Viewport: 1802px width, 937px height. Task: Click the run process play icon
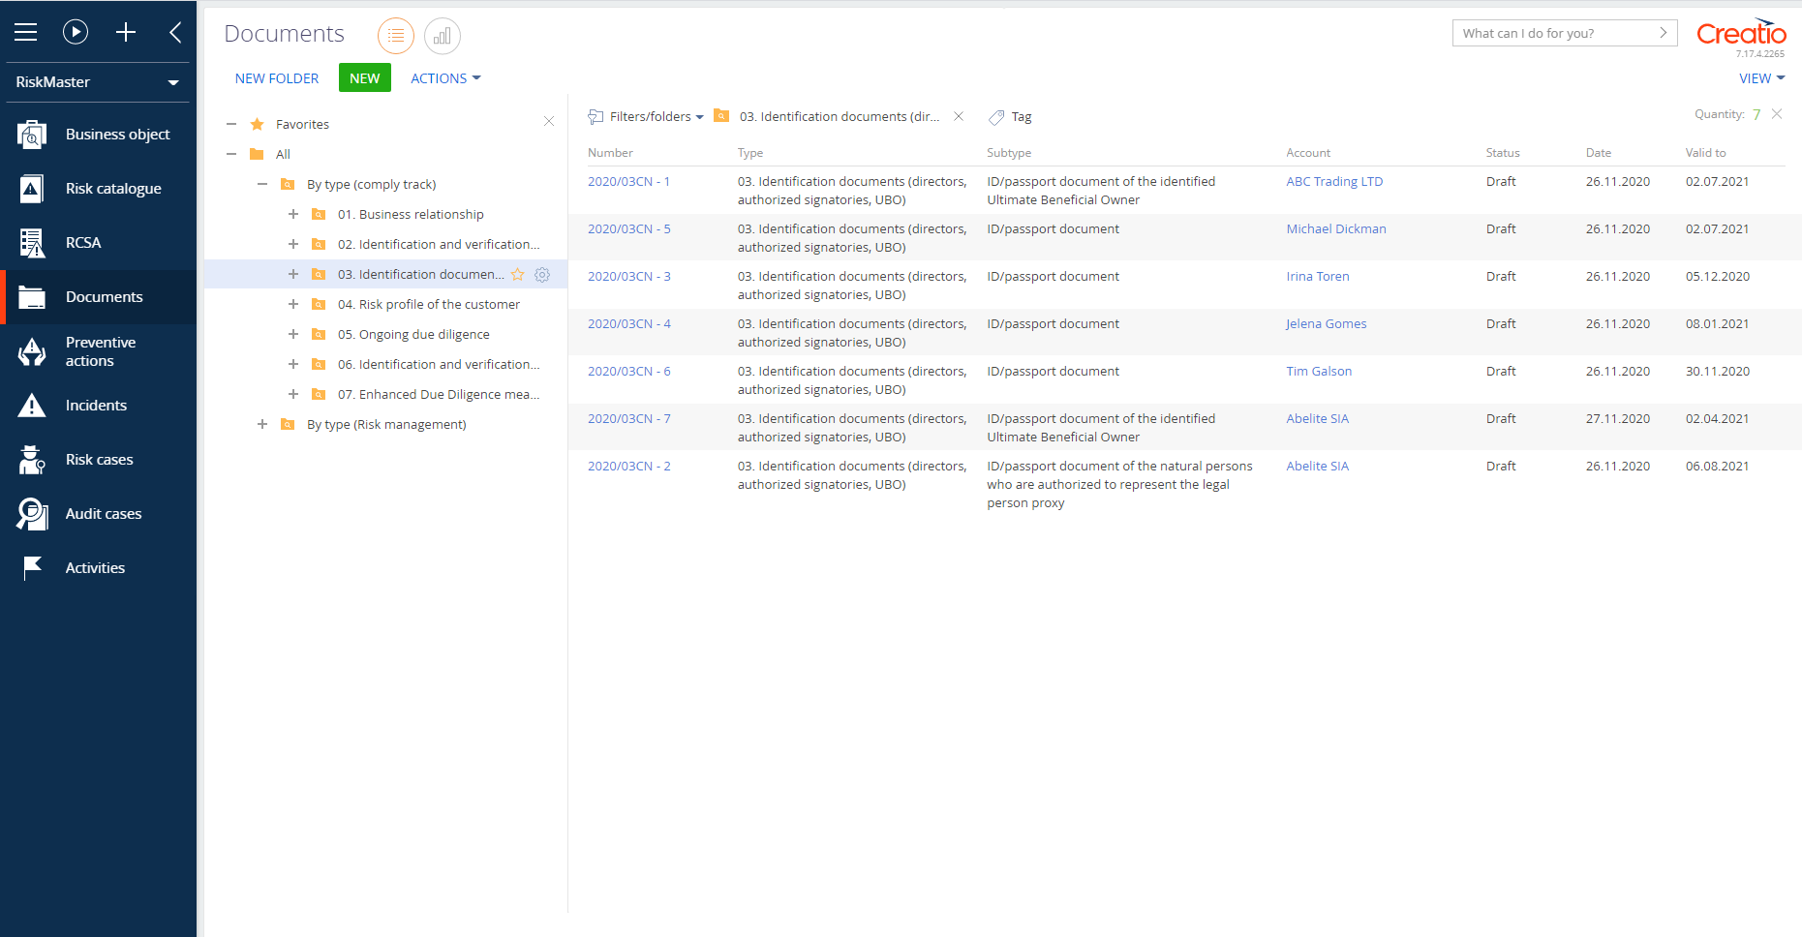point(76,32)
